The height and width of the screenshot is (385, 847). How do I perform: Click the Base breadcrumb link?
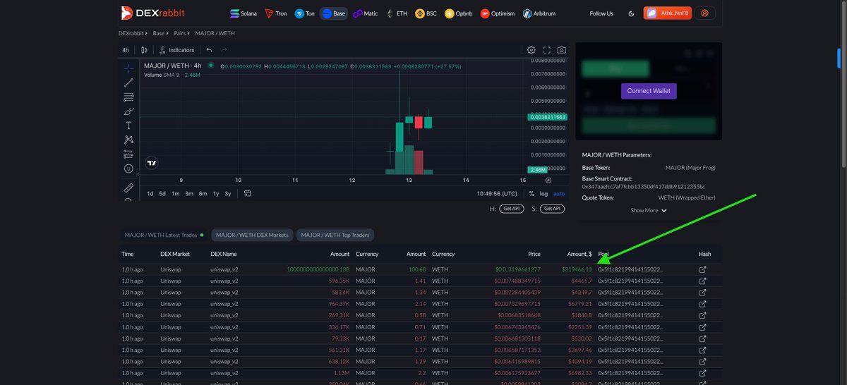click(x=159, y=33)
